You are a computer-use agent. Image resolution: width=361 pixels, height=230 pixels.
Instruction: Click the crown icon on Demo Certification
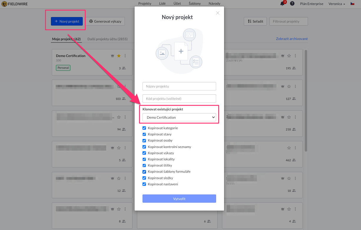click(x=112, y=56)
